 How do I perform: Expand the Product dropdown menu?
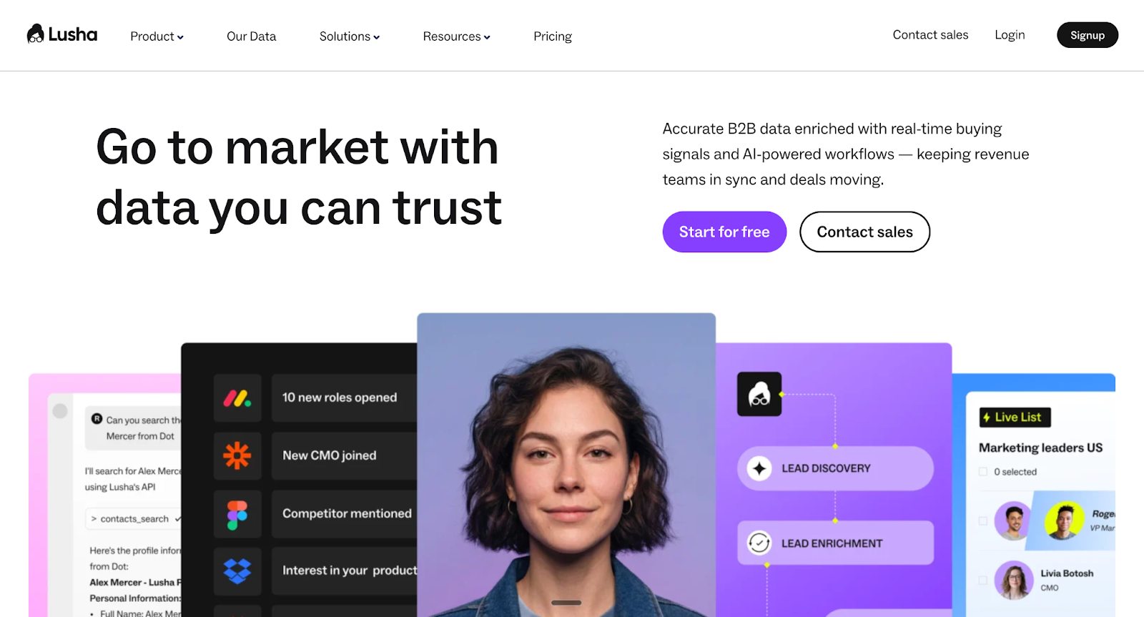(157, 36)
